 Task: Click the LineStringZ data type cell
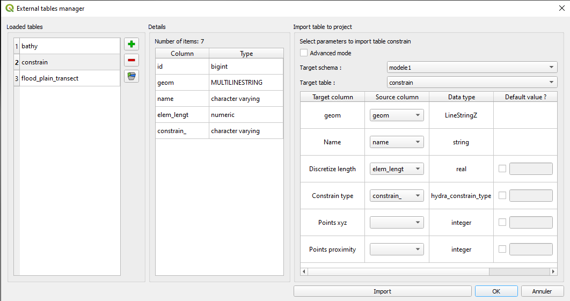click(x=461, y=115)
